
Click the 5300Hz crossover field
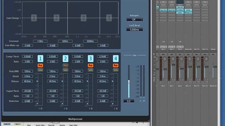pos(90,41)
